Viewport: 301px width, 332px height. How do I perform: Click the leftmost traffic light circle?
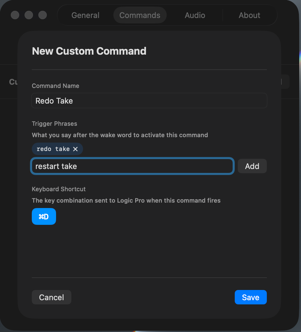(15, 15)
